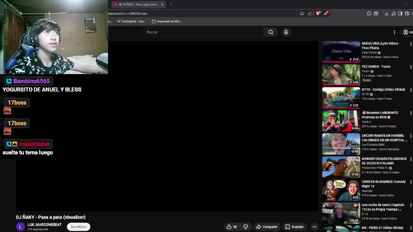Close the DJ ÑAKY browser tab
This screenshot has height=232, width=413.
[x=162, y=5]
